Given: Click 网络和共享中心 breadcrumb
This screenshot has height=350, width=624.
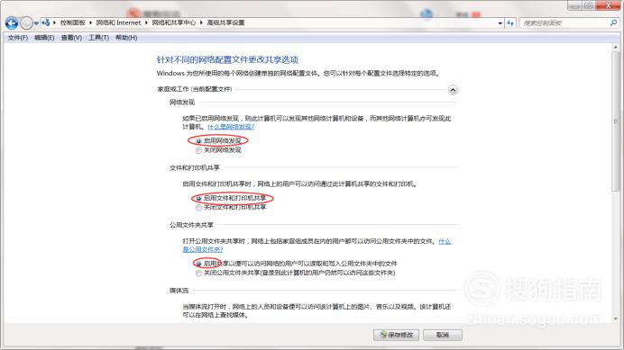Looking at the screenshot, I should point(173,22).
